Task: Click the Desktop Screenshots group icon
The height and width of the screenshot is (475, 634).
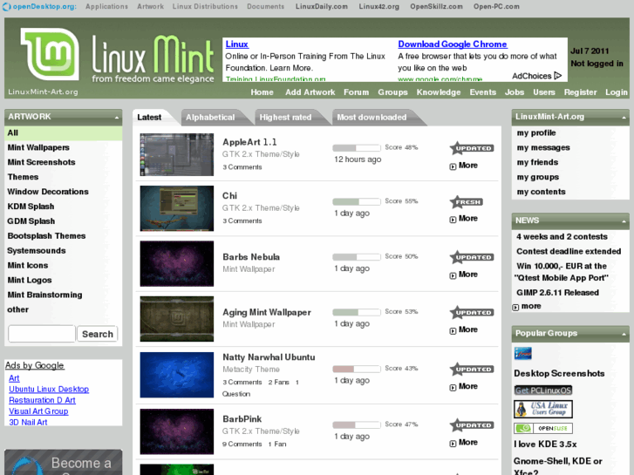Action: pos(522,353)
